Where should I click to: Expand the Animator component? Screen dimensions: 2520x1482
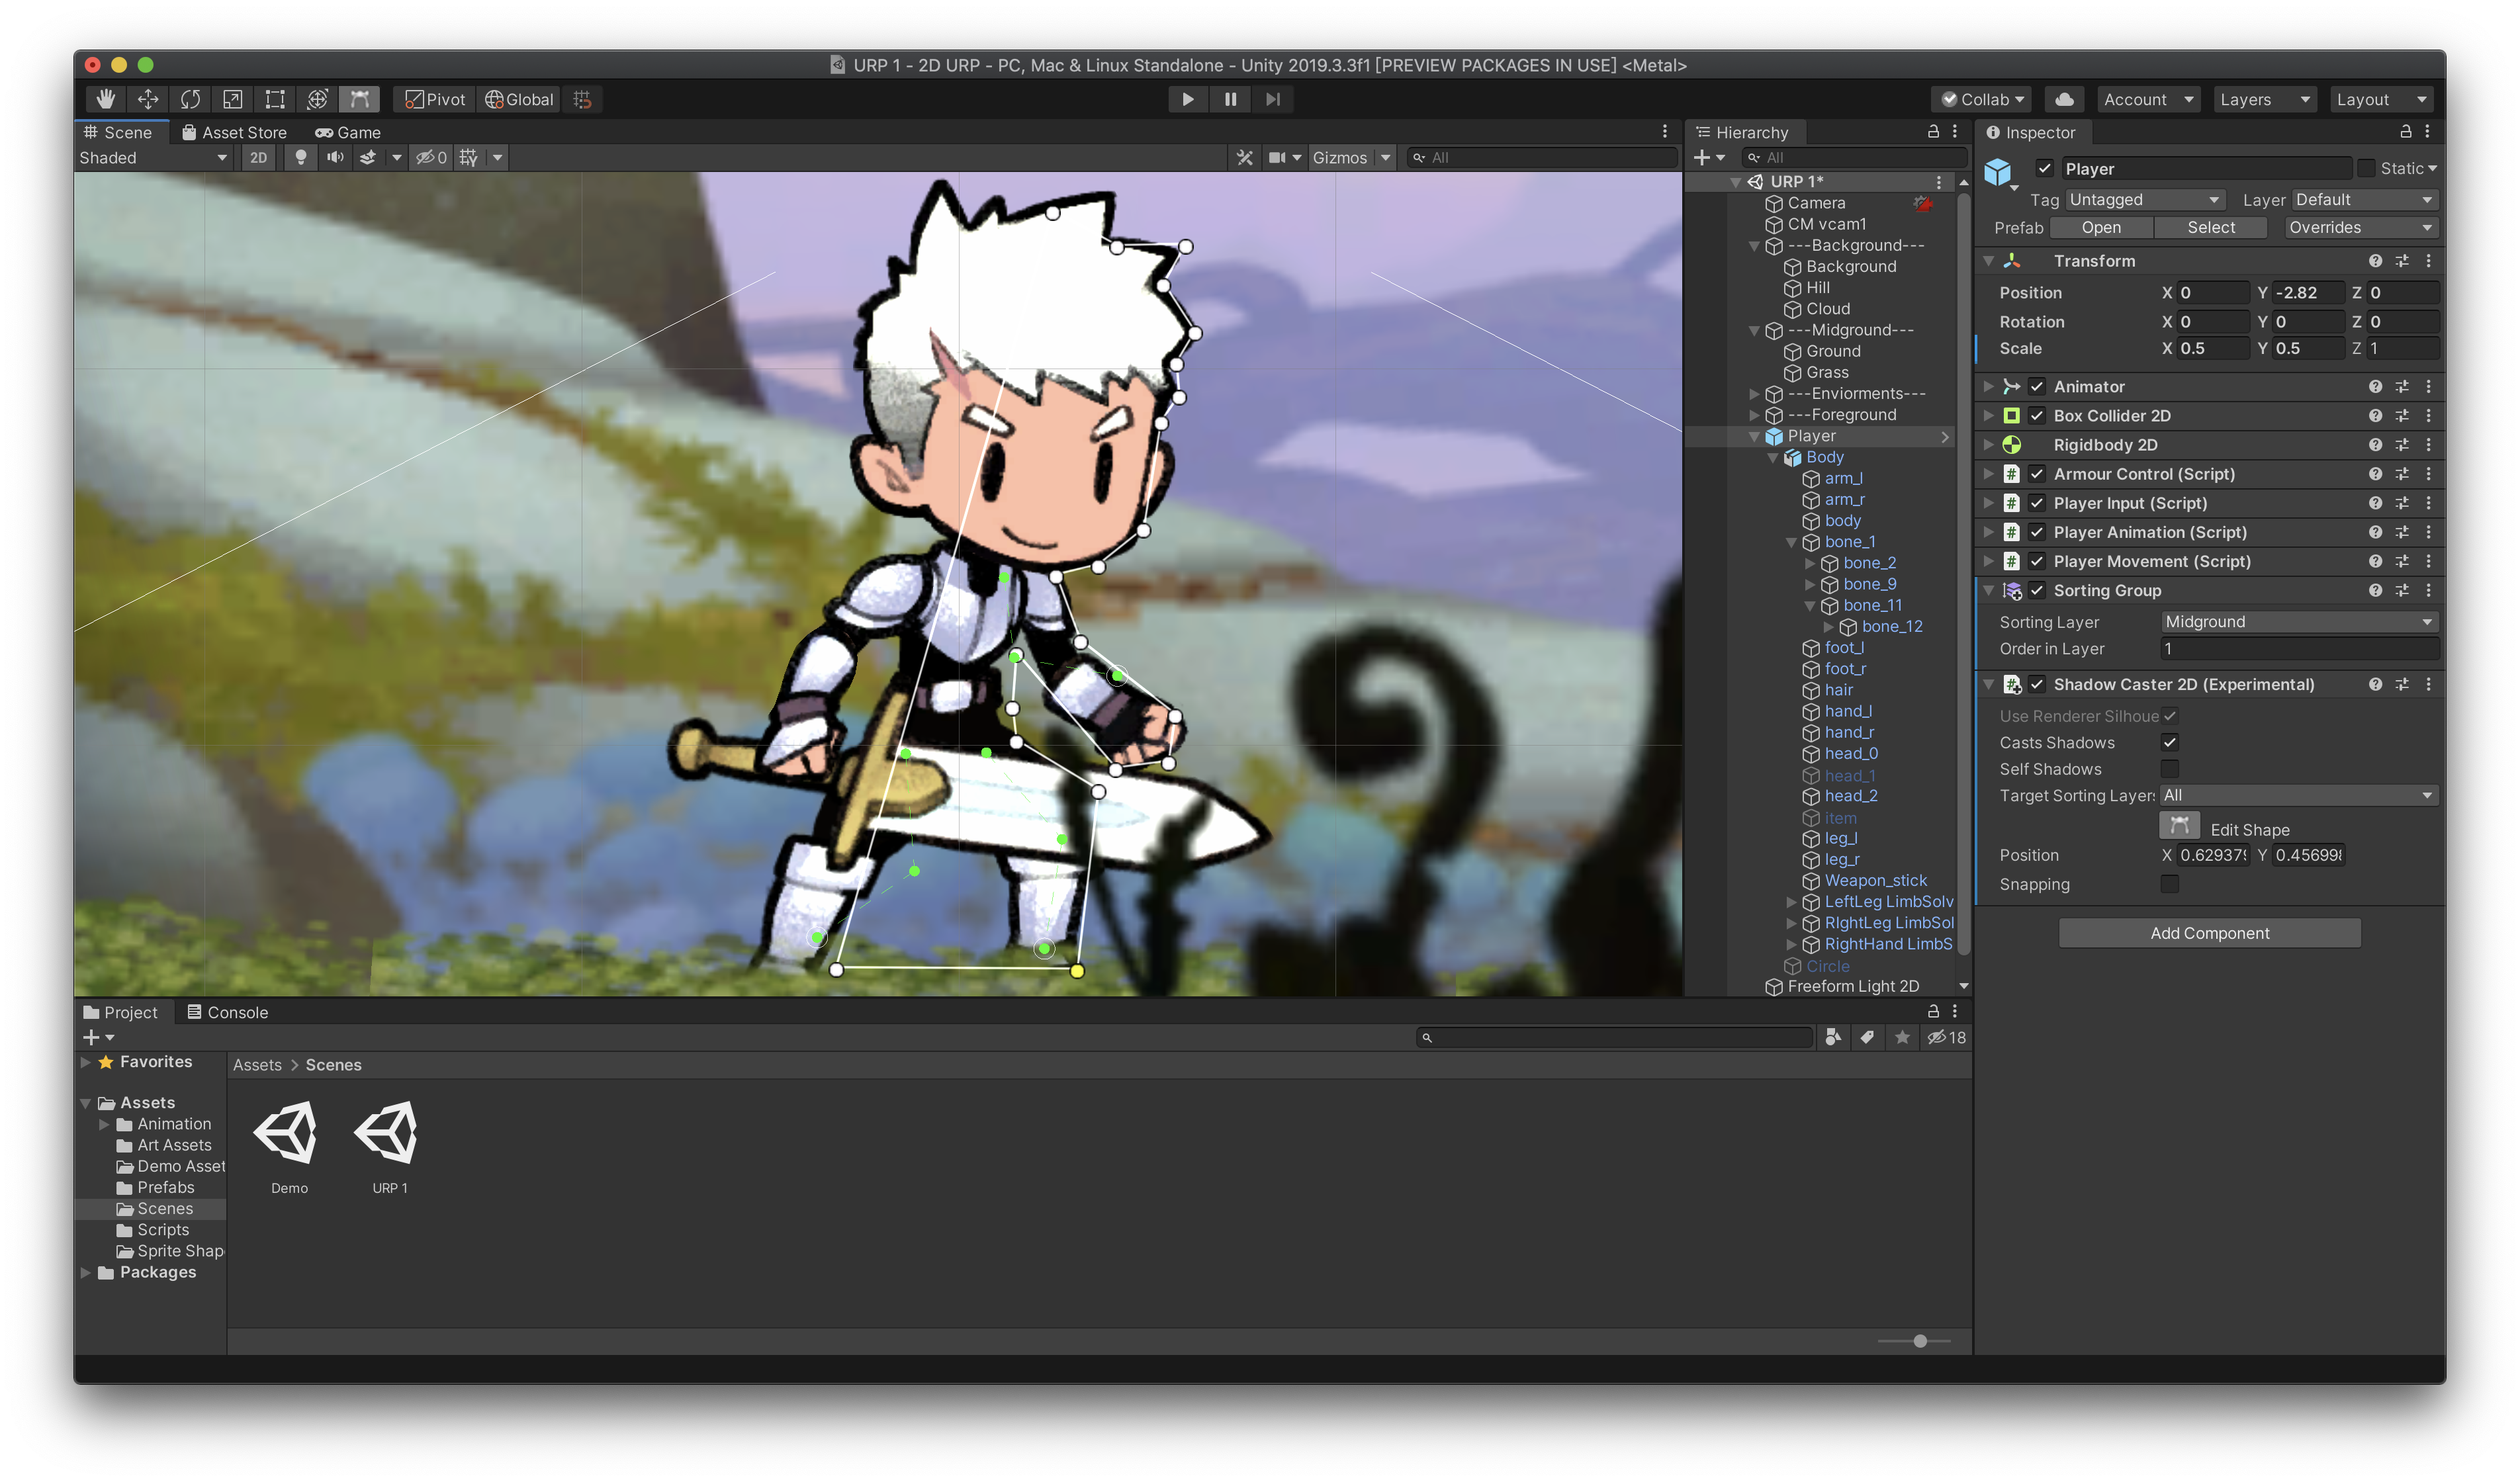tap(1988, 386)
